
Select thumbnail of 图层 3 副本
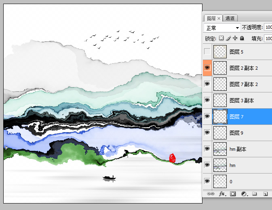(220, 100)
